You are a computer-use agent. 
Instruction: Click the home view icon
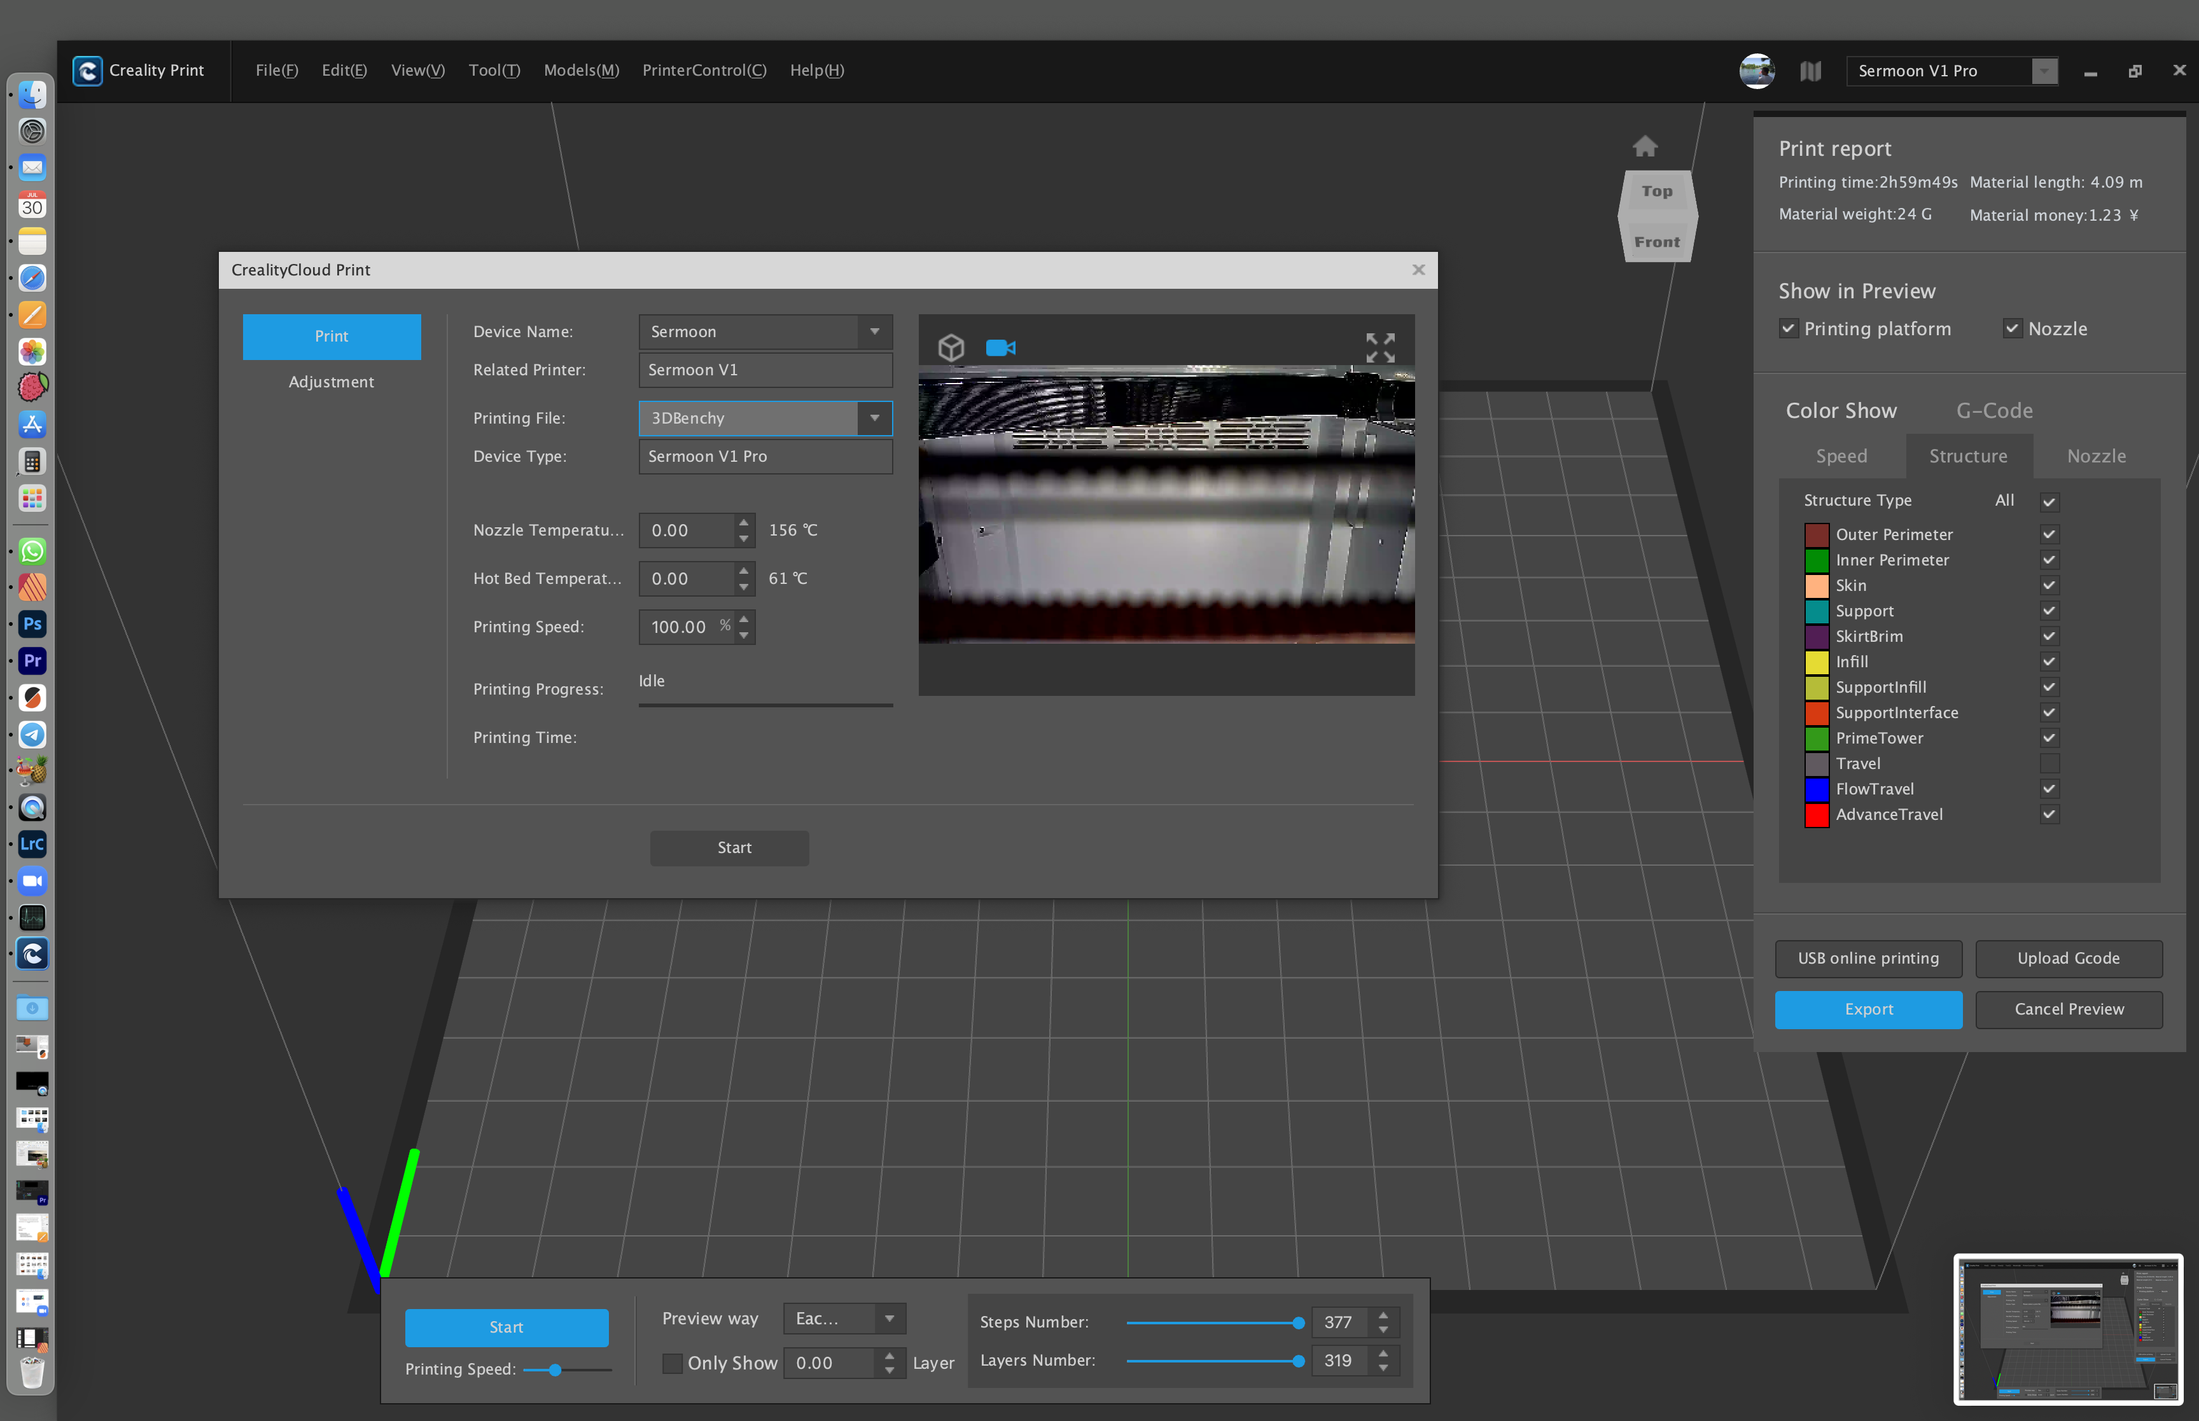click(x=1644, y=147)
